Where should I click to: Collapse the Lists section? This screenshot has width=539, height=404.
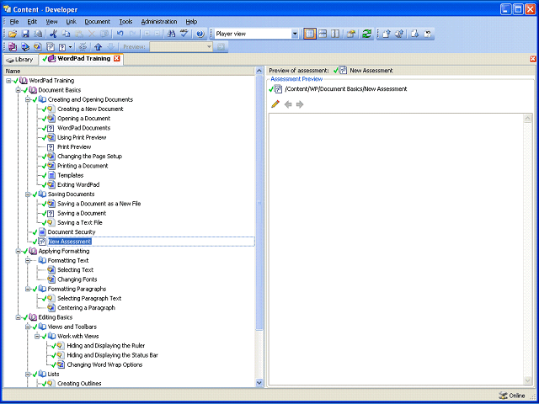(x=28, y=374)
